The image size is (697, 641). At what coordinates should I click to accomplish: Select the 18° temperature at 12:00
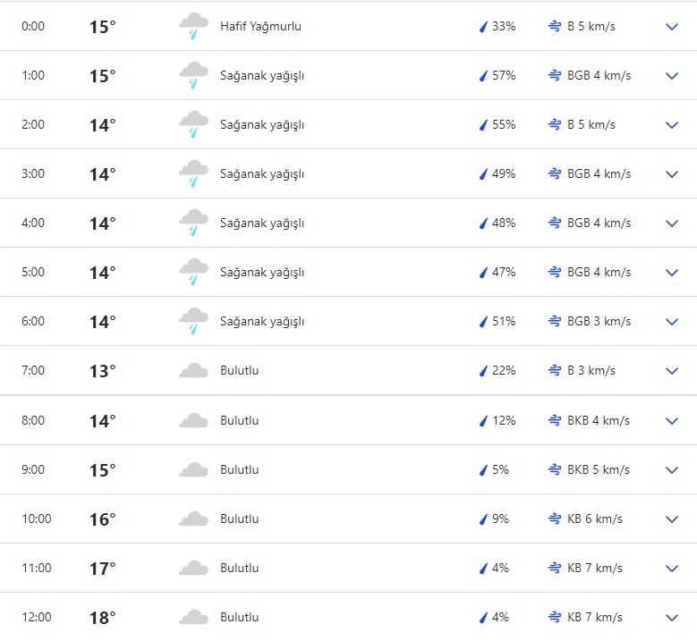[102, 618]
